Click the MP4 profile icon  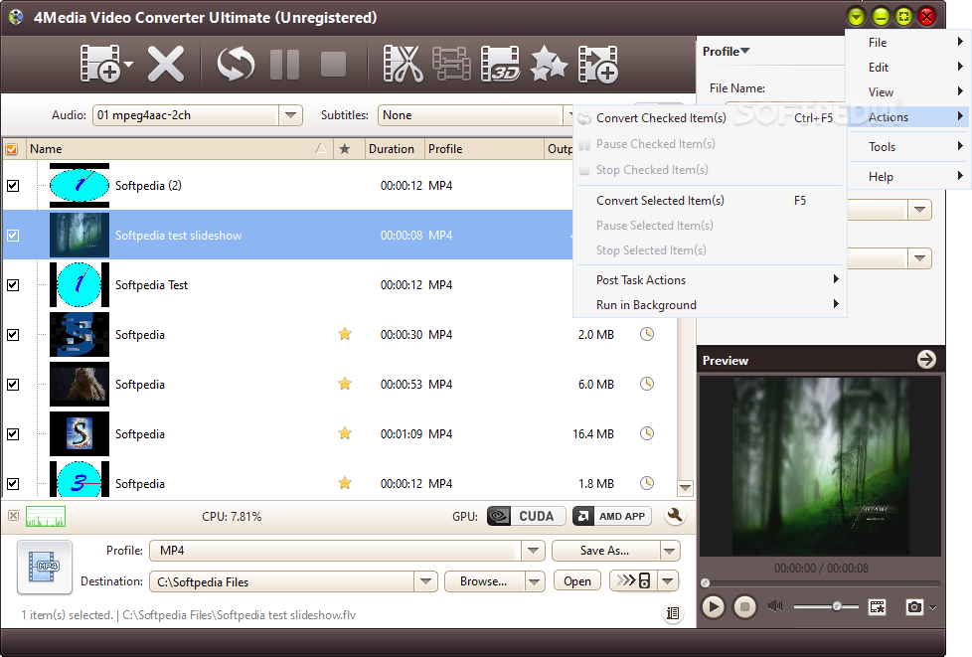coord(45,567)
